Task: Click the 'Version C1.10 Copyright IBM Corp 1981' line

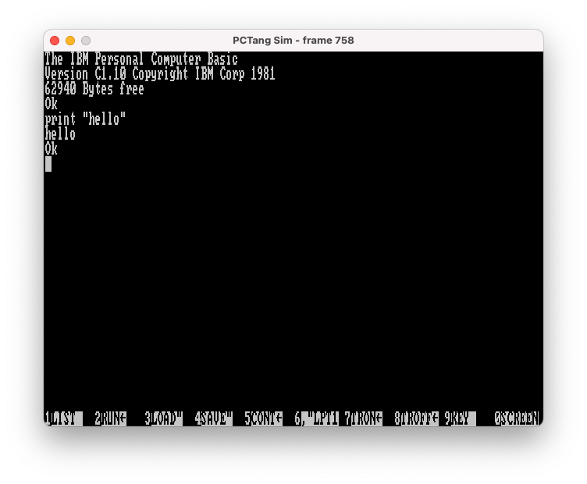Action: point(160,74)
